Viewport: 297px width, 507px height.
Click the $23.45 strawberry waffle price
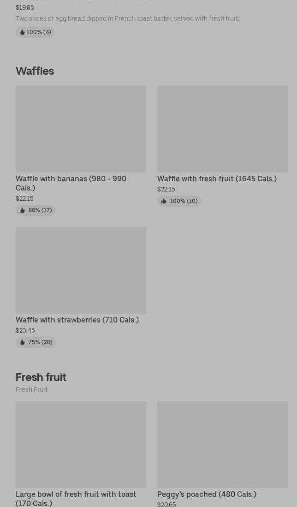(25, 330)
